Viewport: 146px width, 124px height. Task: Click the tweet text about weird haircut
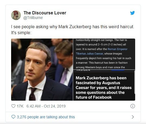pyautogui.click(x=73, y=30)
